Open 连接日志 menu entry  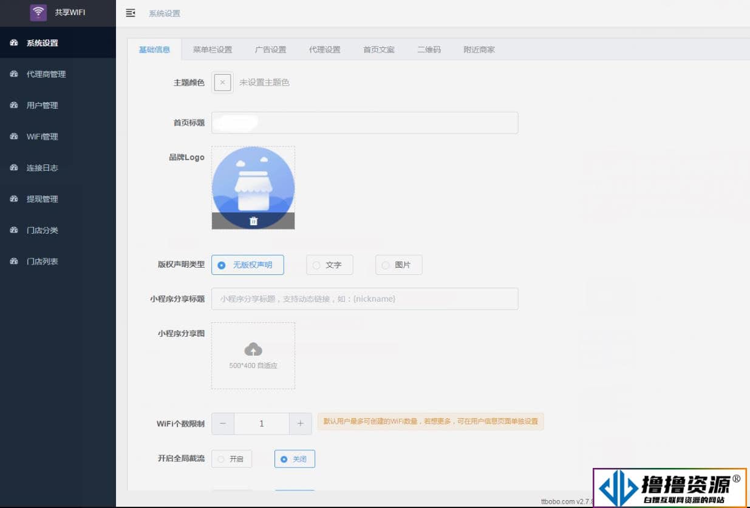pos(58,168)
